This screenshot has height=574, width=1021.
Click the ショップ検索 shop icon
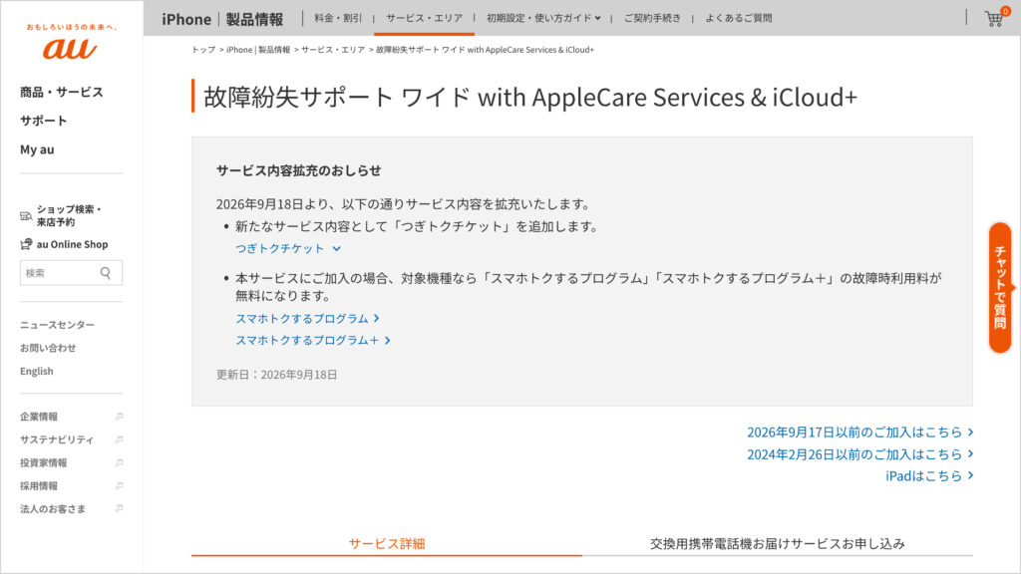click(x=26, y=216)
